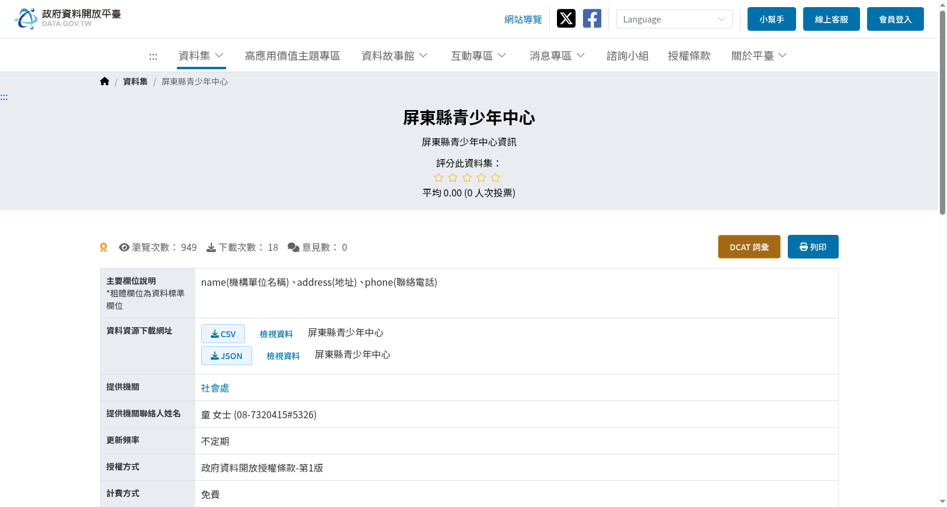
Task: Rate dataset with third star
Action: 467,177
